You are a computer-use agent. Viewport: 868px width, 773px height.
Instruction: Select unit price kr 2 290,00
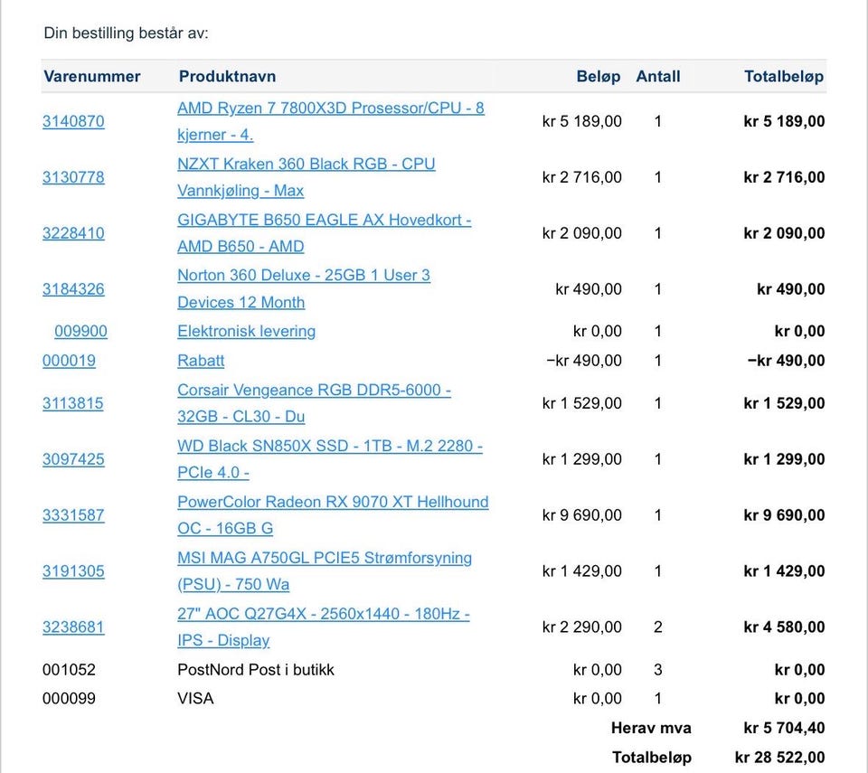[581, 627]
